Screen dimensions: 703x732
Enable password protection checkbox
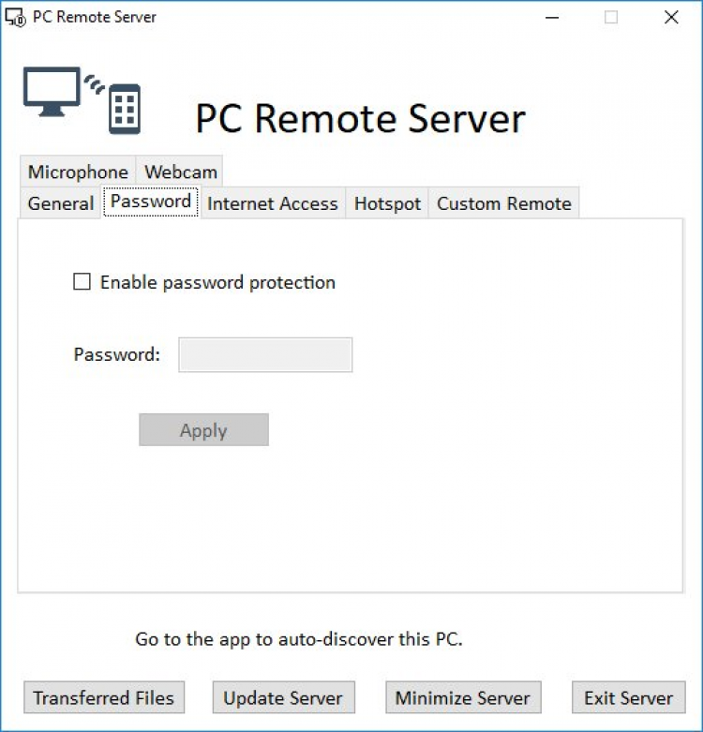pos(82,282)
